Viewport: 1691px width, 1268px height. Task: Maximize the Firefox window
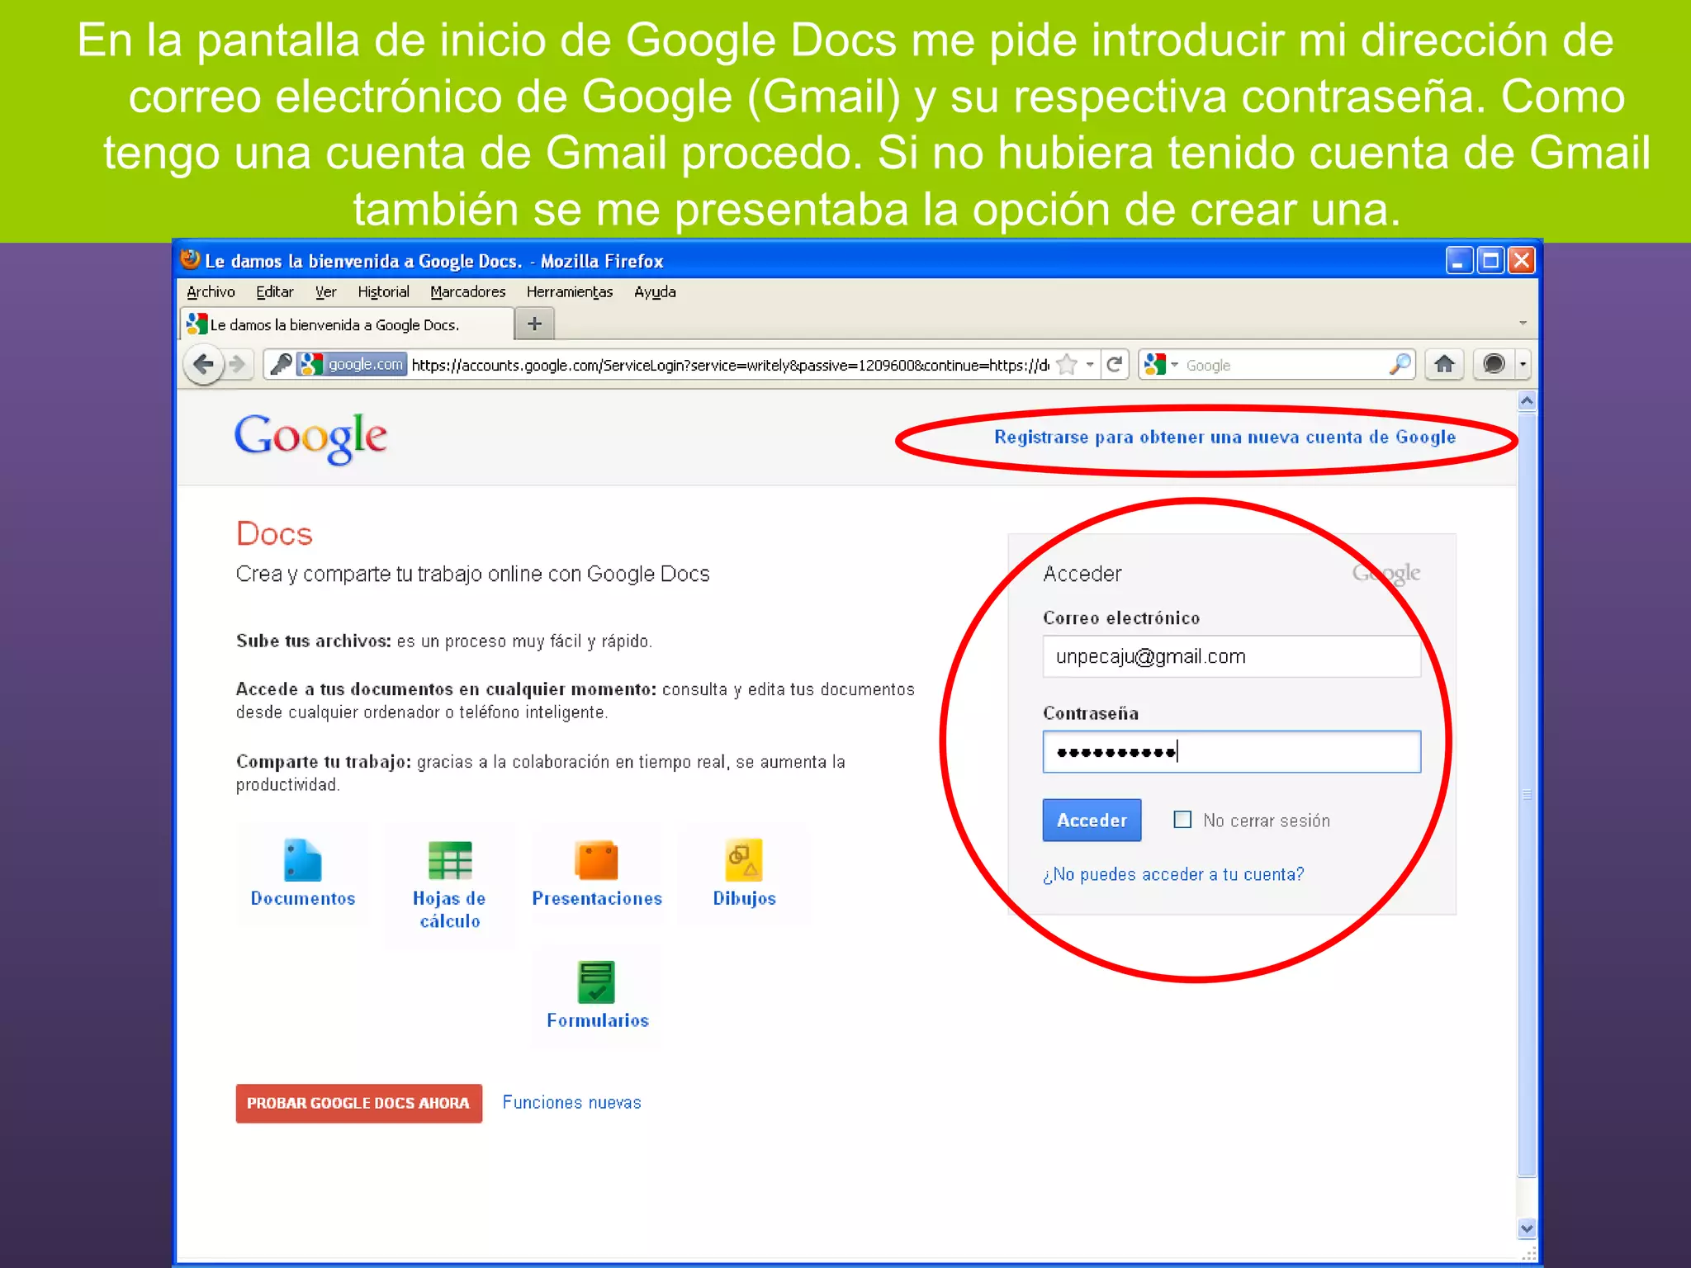1490,261
